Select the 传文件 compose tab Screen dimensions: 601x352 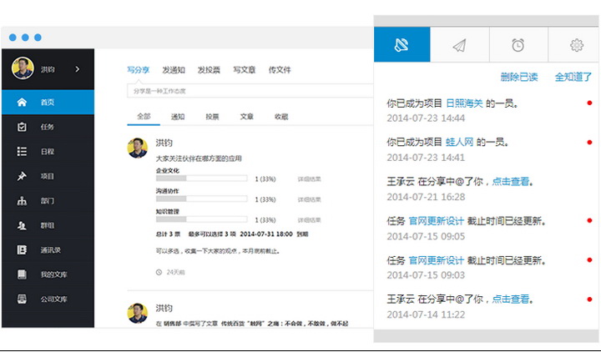[x=280, y=70]
